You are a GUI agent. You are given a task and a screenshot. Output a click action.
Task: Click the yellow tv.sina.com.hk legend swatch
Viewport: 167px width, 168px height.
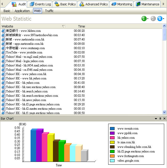pos(112,142)
